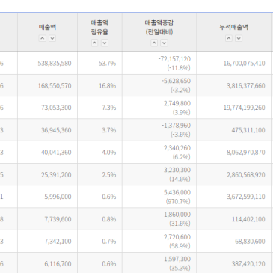Click the 매출액증감 (전일대비) header label
The image size is (273, 273).
[x=159, y=28]
